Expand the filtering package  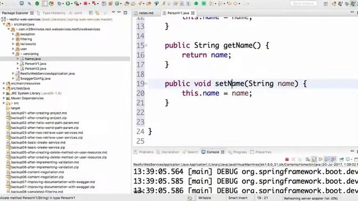click(13, 39)
